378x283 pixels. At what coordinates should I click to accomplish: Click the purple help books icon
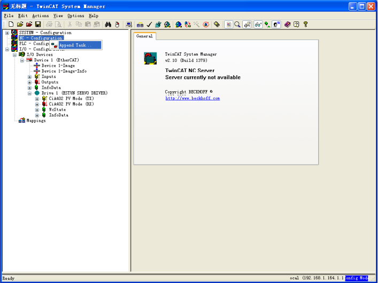(287, 25)
